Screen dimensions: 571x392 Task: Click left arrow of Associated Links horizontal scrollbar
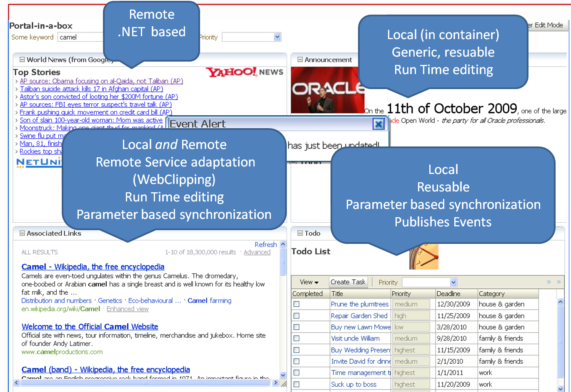click(x=17, y=382)
